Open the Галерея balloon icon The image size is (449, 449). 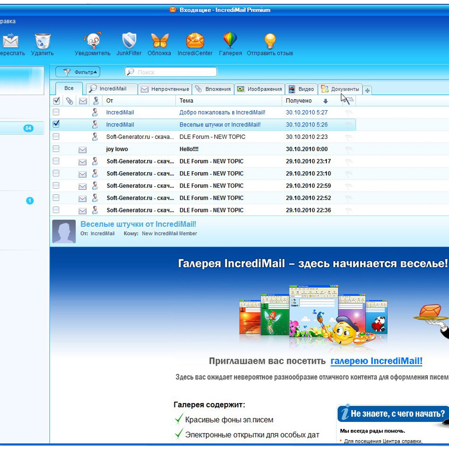coord(230,40)
